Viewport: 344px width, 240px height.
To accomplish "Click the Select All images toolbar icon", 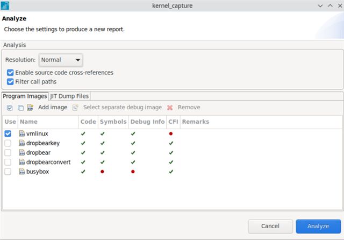I will pos(10,108).
